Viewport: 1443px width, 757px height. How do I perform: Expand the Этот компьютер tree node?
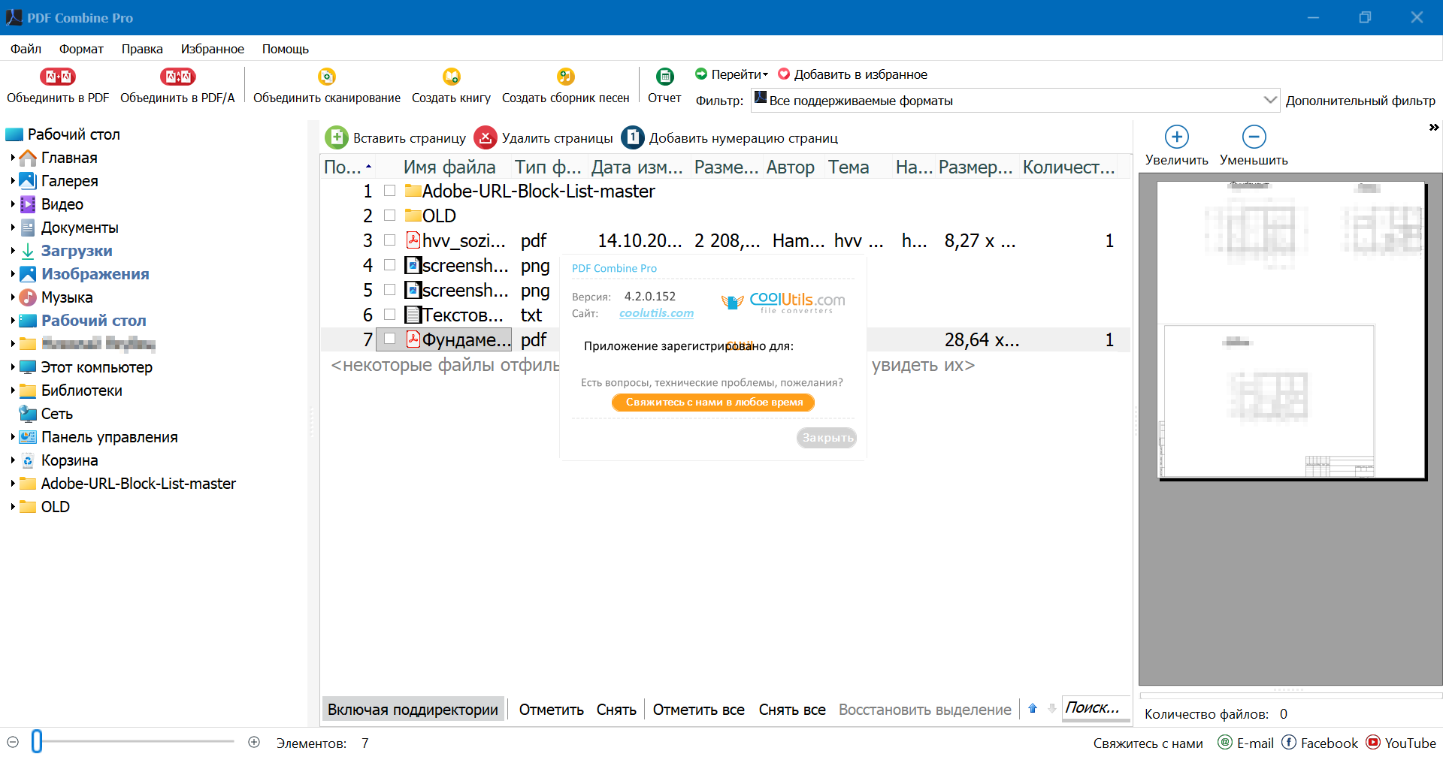(x=13, y=367)
